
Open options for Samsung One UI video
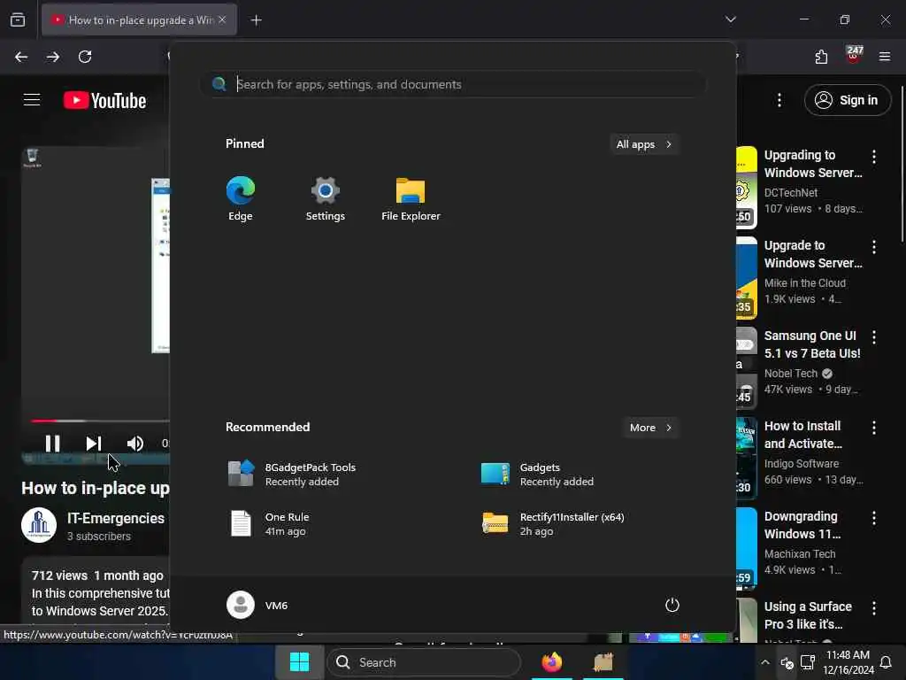click(873, 337)
